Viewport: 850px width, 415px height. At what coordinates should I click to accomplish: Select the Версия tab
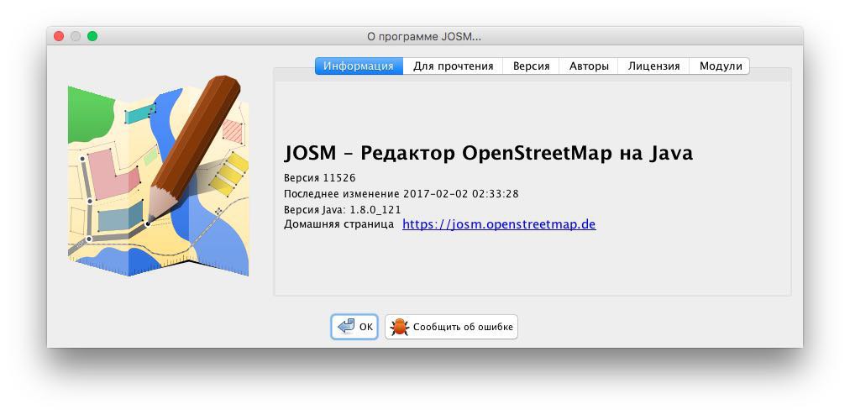coord(531,66)
